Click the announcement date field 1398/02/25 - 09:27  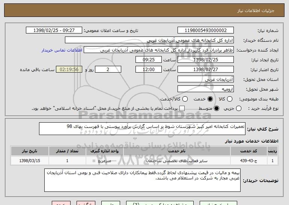pos(55,30)
